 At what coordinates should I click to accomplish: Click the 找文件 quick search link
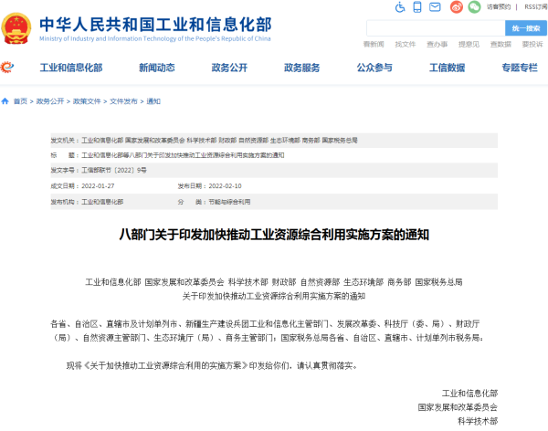click(x=405, y=44)
